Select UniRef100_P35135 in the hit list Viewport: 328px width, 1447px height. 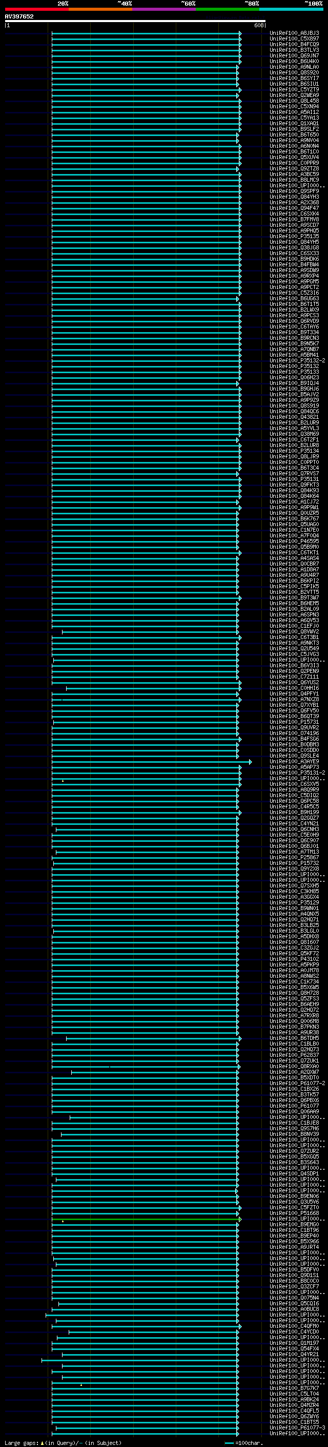coord(294,237)
